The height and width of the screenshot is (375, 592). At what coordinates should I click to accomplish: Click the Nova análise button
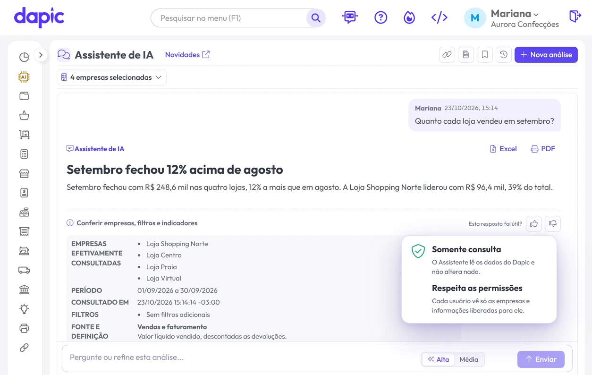(546, 55)
